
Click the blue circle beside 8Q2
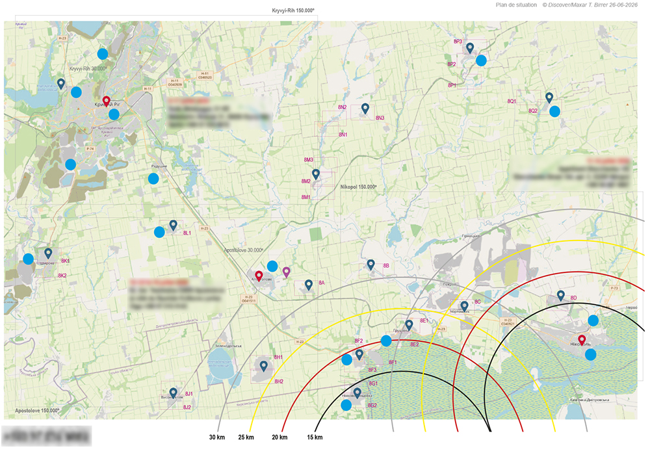[554, 111]
